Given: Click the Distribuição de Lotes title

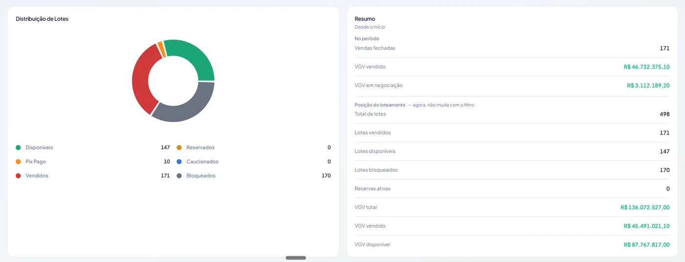Looking at the screenshot, I should [x=42, y=19].
